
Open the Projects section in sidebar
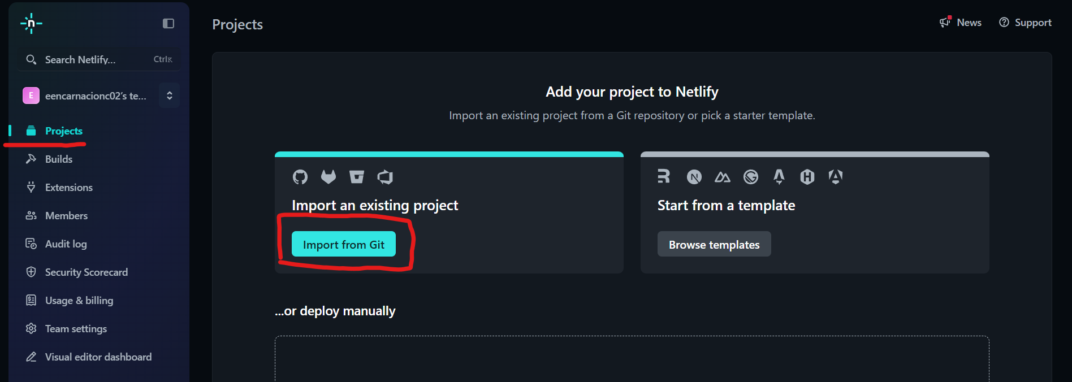(x=63, y=131)
